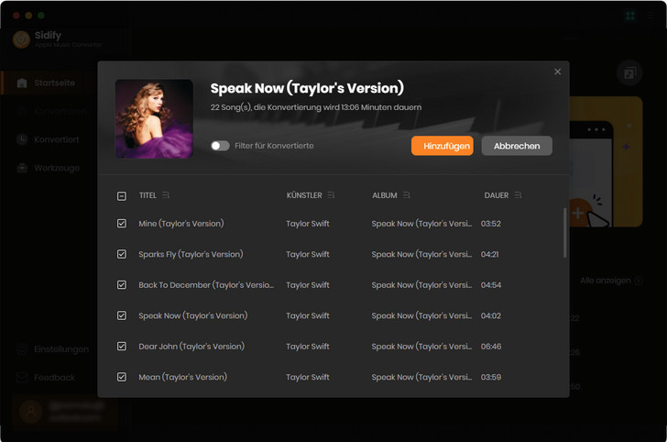This screenshot has height=442, width=667.
Task: Uncheck Dear John (Taylor's Version) checkbox
Action: [x=122, y=347]
